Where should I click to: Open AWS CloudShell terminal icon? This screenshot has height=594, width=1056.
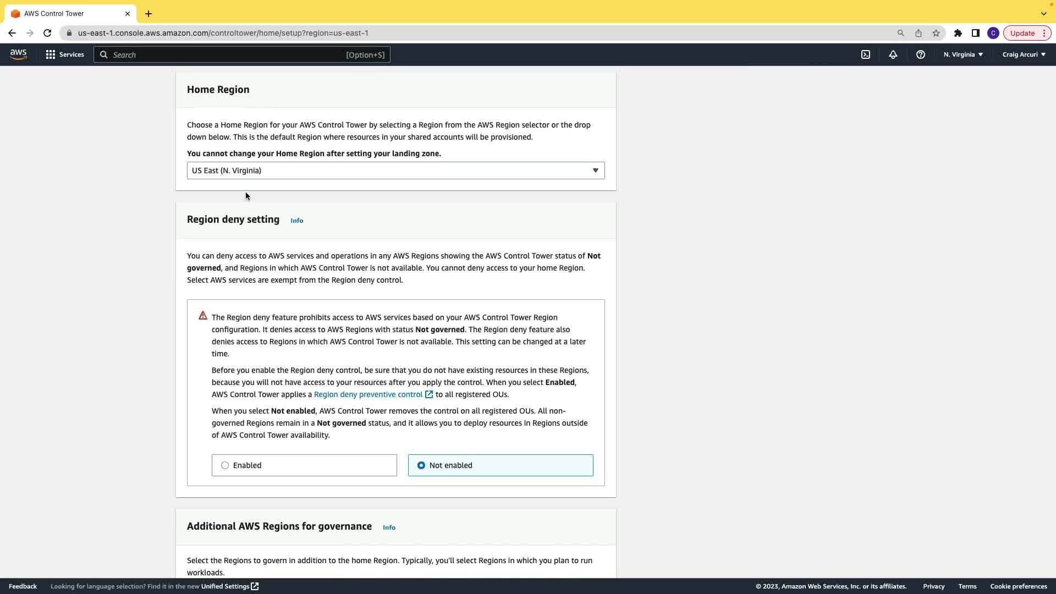(x=866, y=54)
